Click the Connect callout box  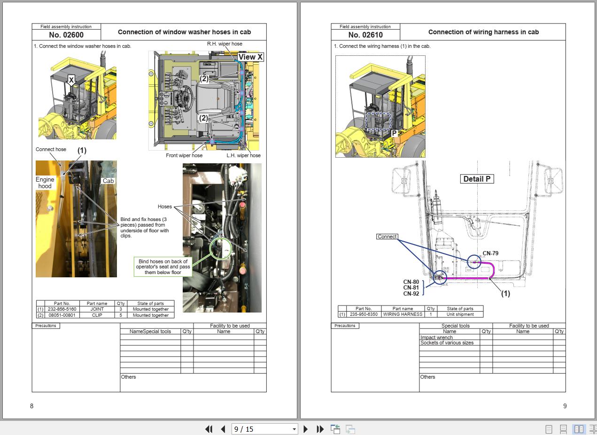click(x=387, y=237)
